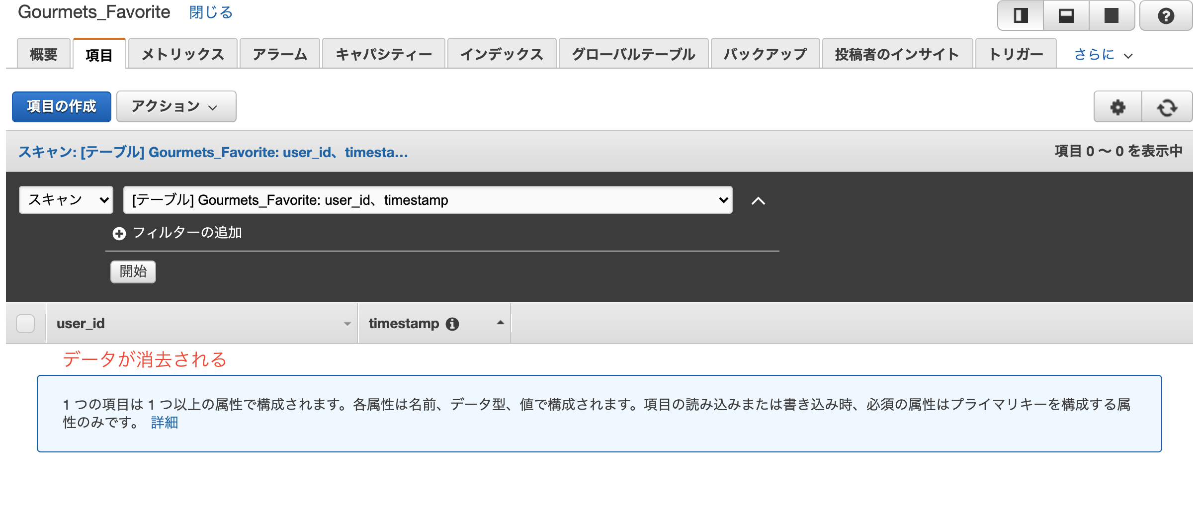Select the horizontal layout view icon
This screenshot has height=525, width=1199.
tap(1065, 16)
